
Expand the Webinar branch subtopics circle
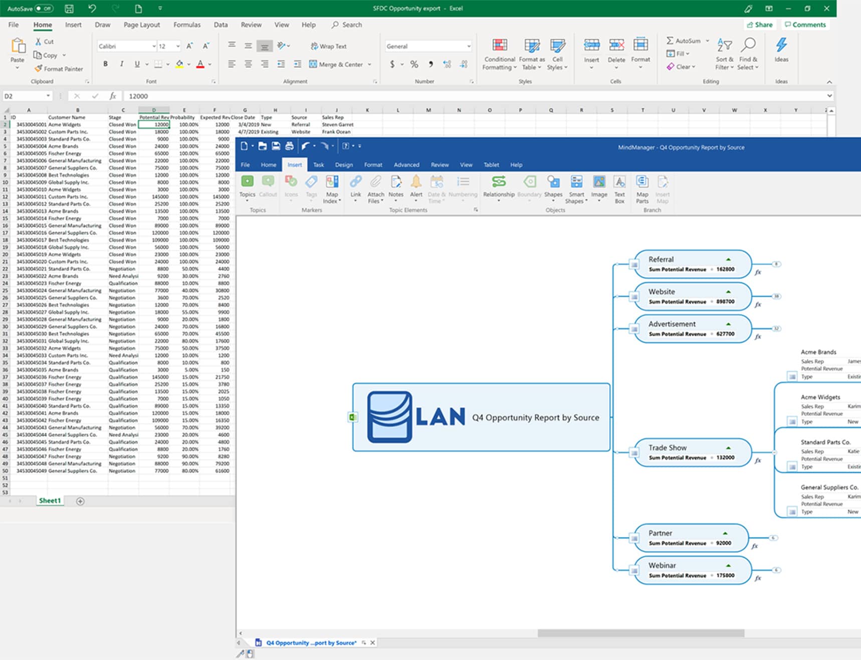(776, 570)
